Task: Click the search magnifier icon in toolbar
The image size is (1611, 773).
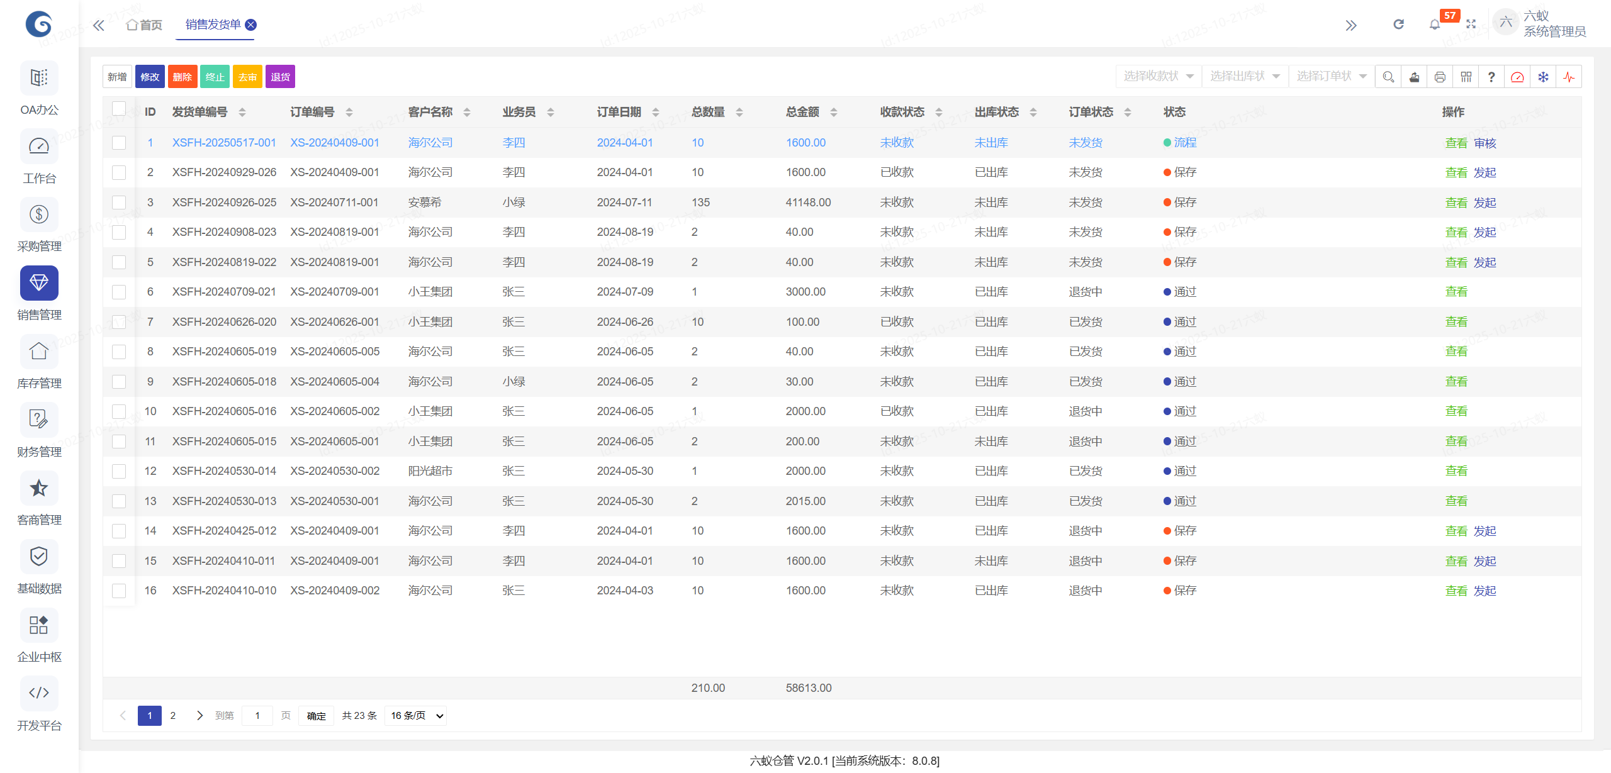Action: pos(1388,77)
